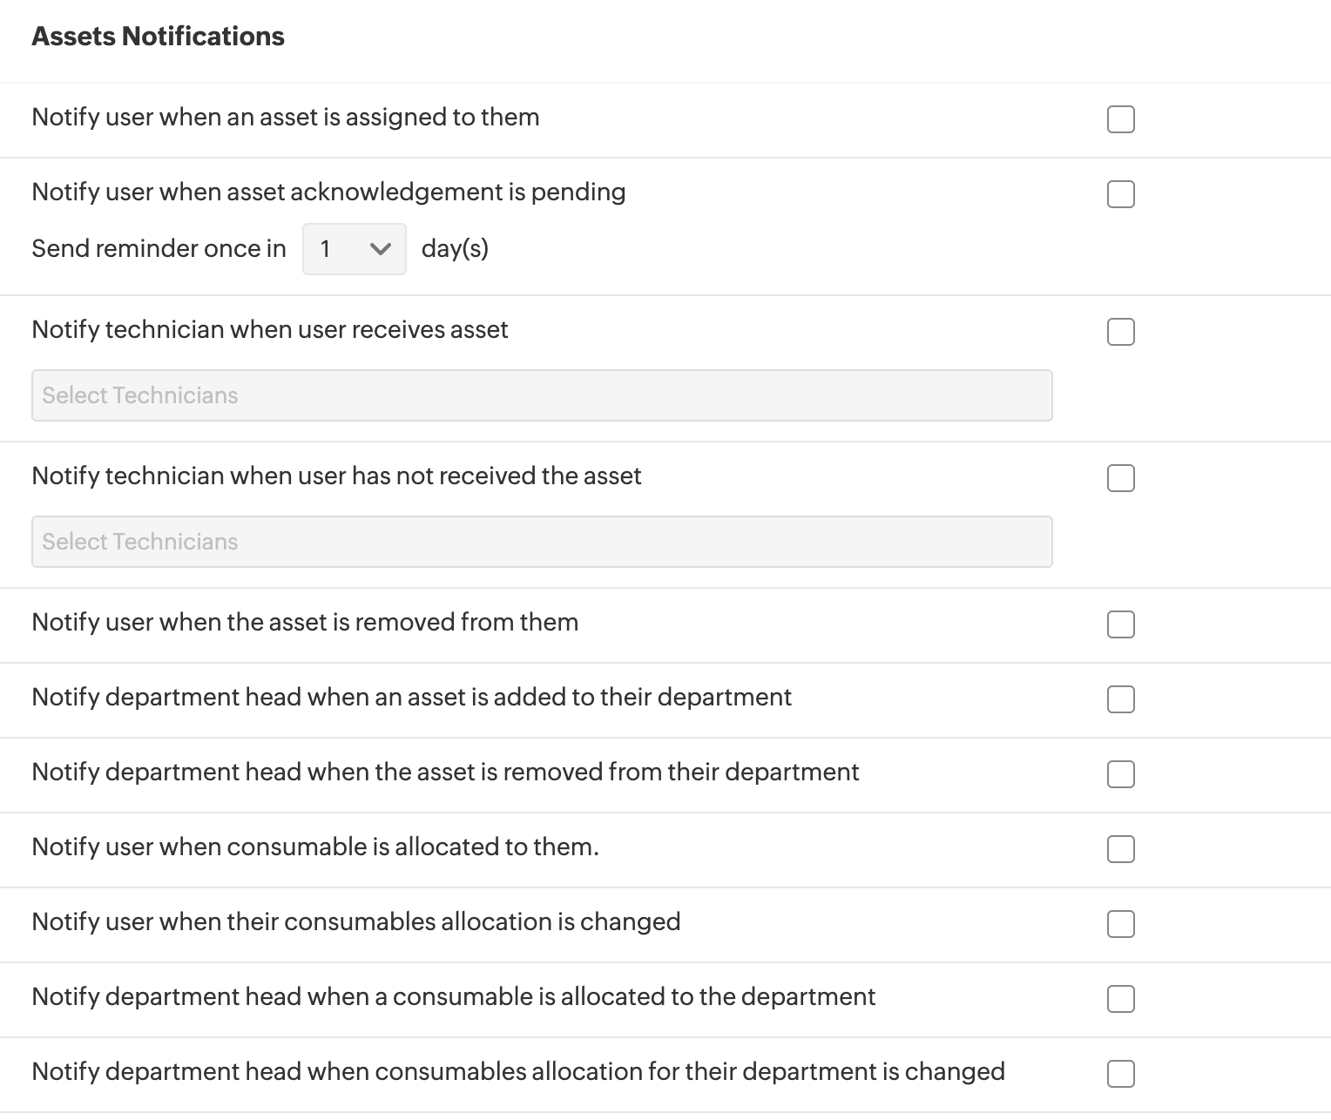
Task: Click 'Send reminder once in' label text
Action: 159,249
